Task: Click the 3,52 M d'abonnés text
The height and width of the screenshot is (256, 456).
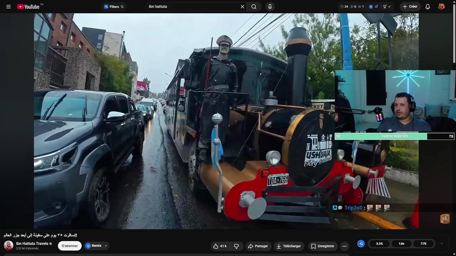Action: click(x=27, y=249)
